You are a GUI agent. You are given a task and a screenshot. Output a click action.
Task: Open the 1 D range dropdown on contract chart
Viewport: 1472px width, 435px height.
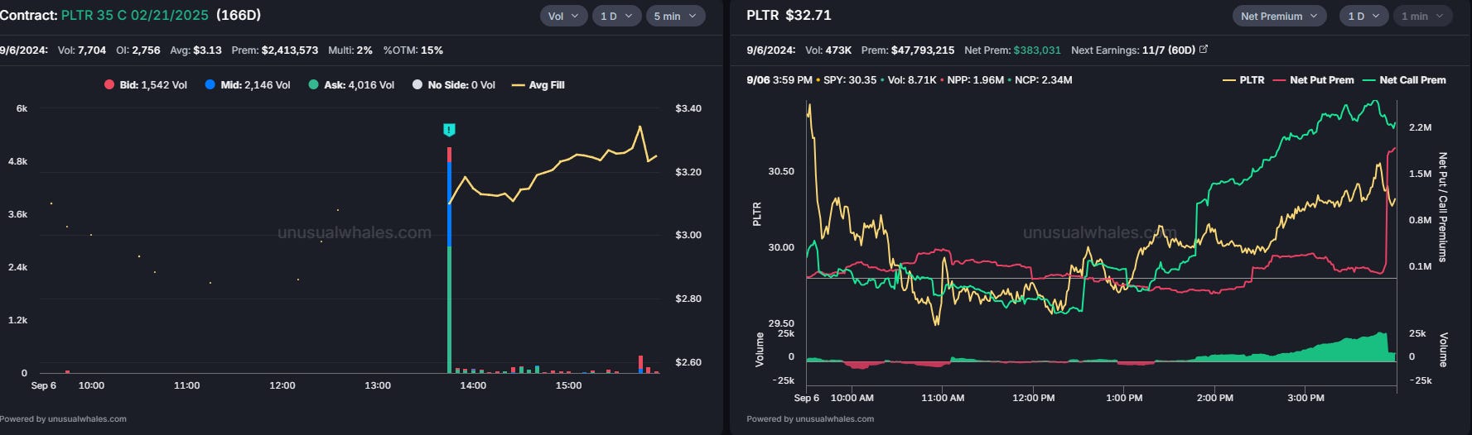click(617, 16)
